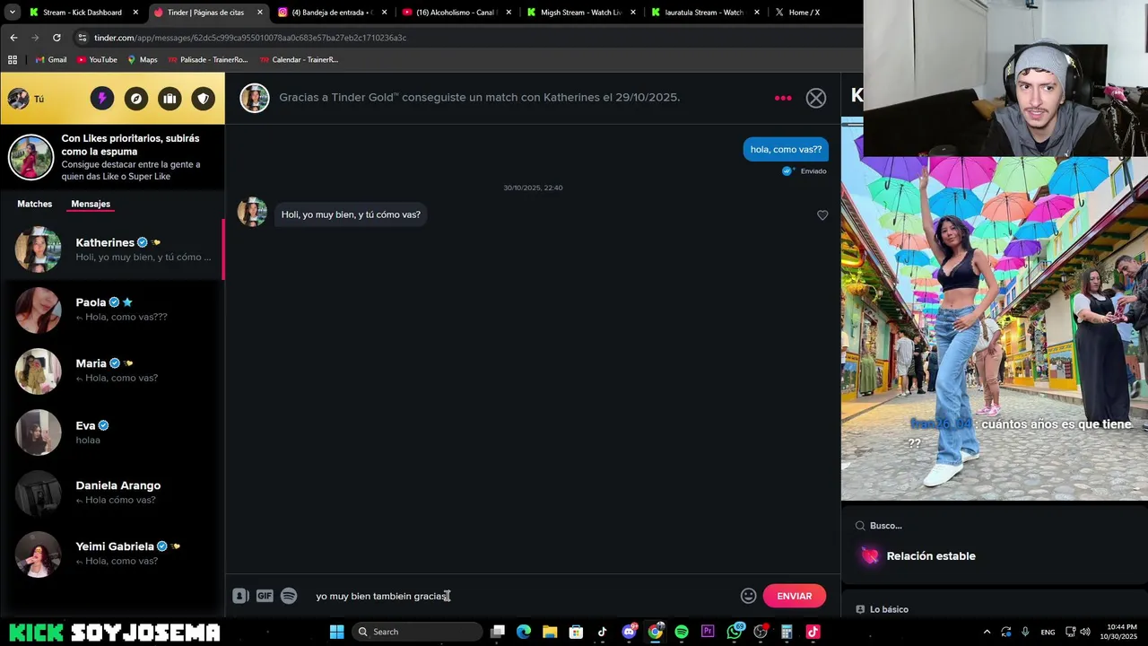1148x646 pixels.
Task: Click the Relación estable label
Action: [930, 556]
